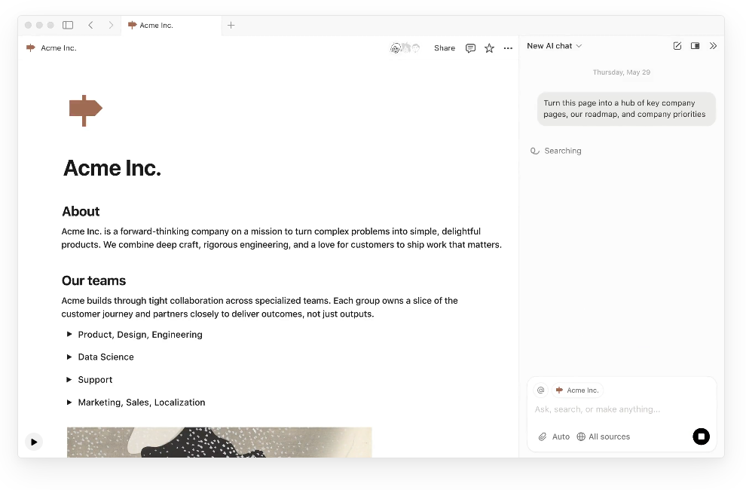Collapse AI chat panel with double chevron
Viewport: 746px width, 490px height.
(x=713, y=46)
